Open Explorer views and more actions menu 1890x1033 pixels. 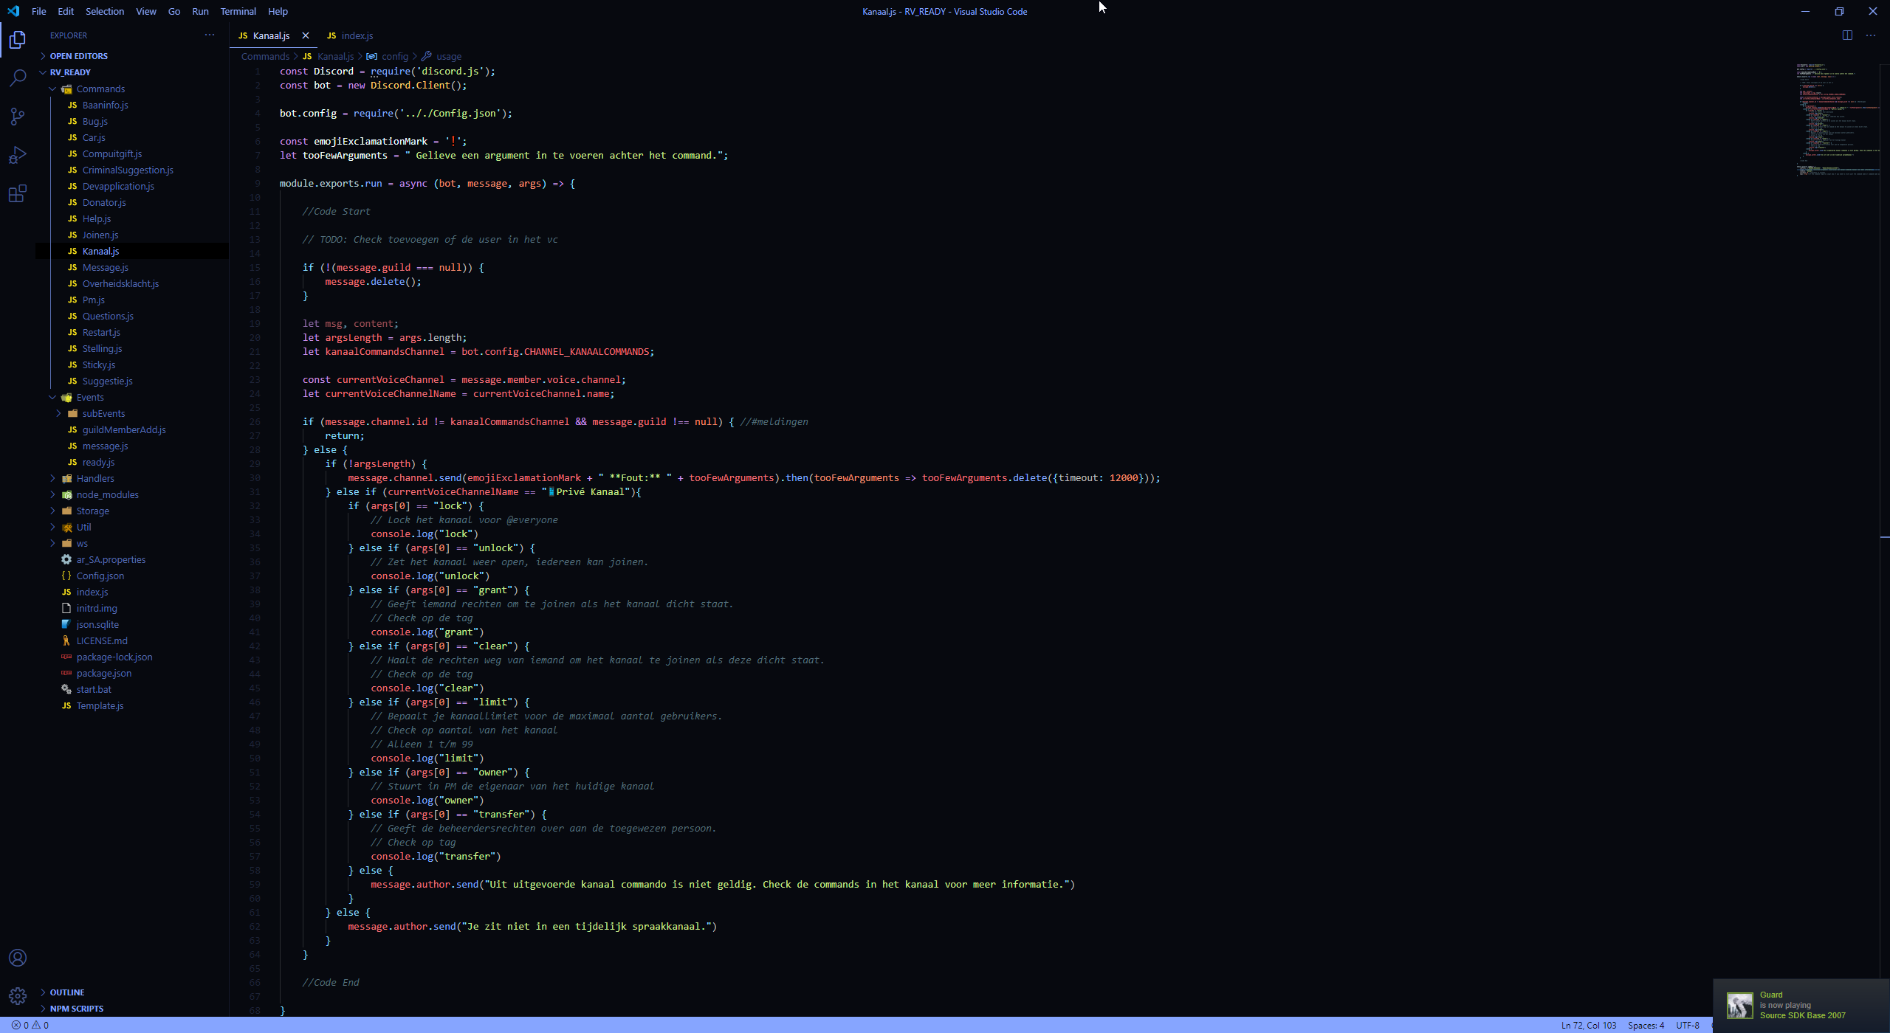click(x=210, y=35)
